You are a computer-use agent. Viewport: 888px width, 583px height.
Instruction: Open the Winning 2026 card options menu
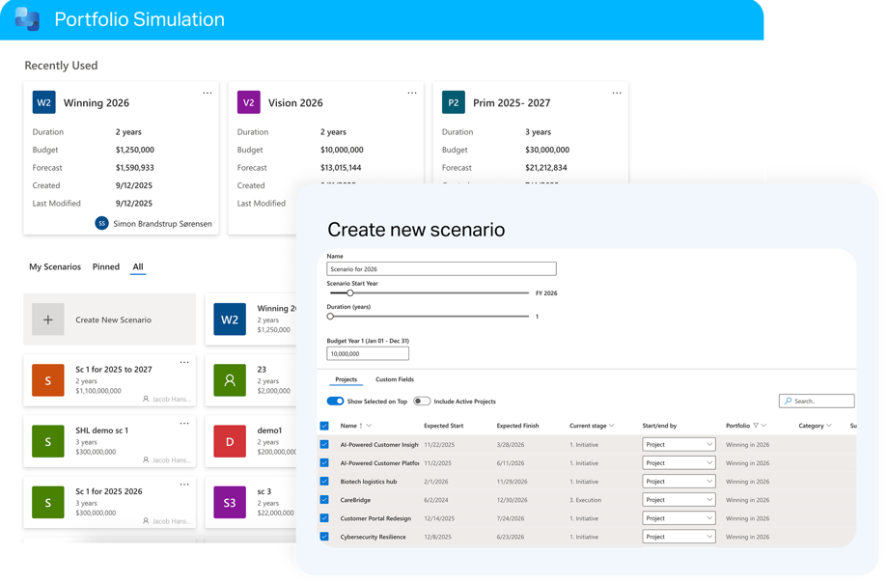(x=207, y=93)
